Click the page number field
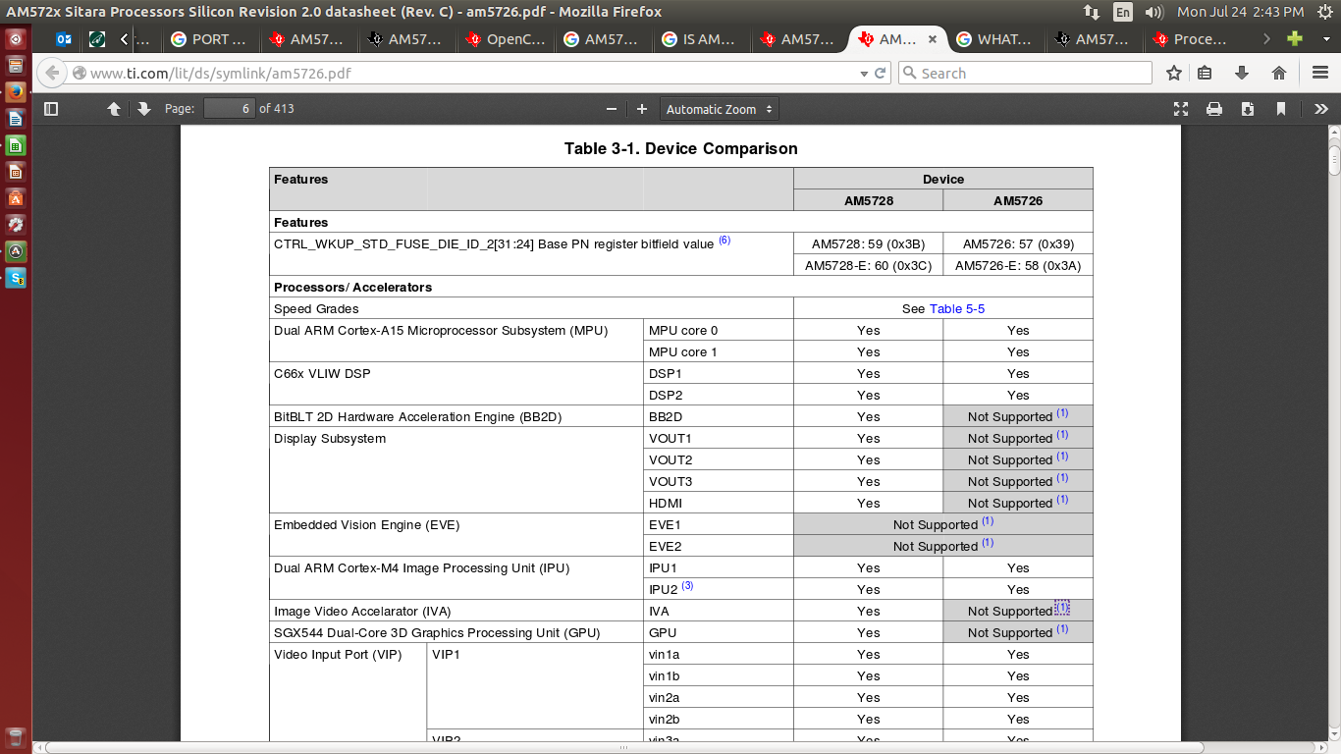This screenshot has height=754, width=1341. tap(230, 109)
